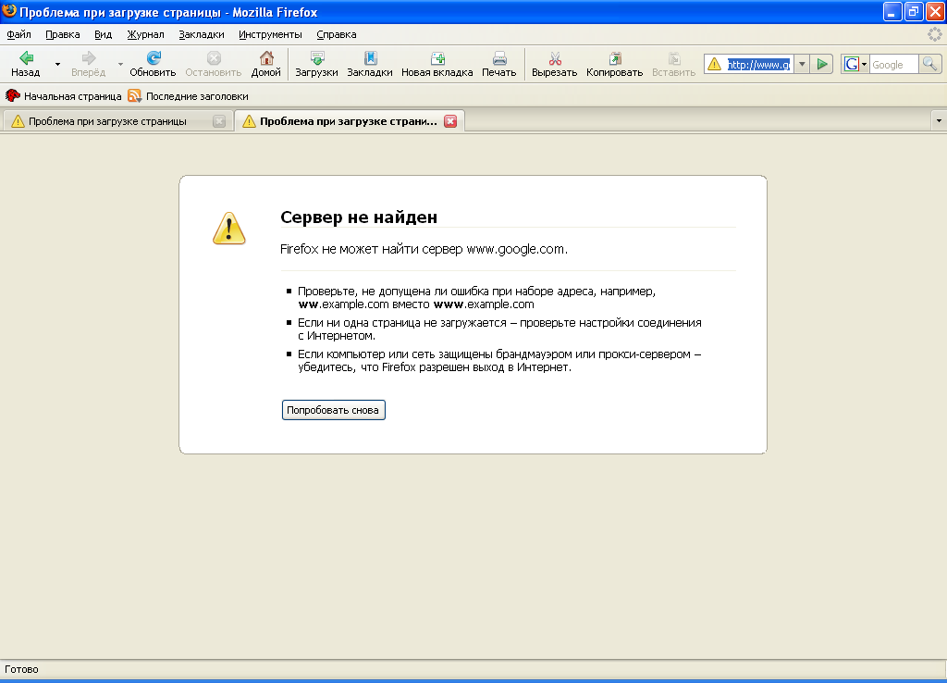Open the Файл menu
947x683 pixels.
(x=18, y=34)
